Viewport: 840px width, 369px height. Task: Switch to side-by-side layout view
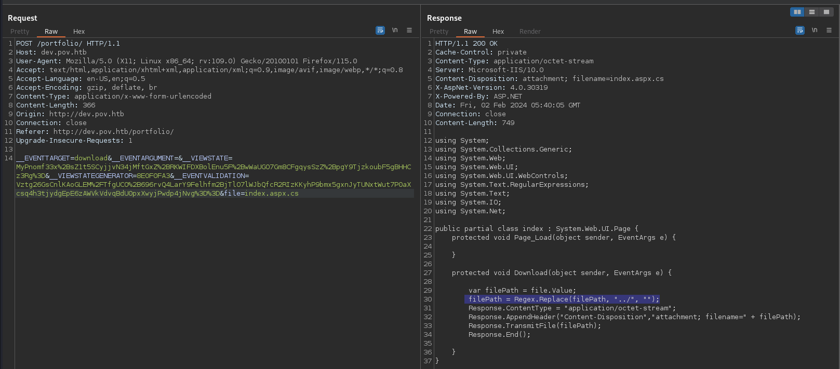[x=797, y=12]
